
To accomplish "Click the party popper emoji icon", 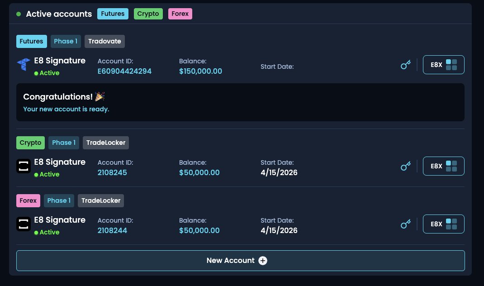I will 100,97.
